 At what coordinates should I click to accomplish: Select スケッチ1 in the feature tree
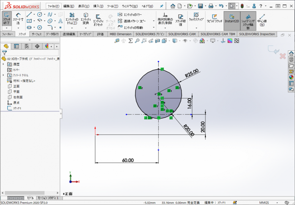[17, 108]
